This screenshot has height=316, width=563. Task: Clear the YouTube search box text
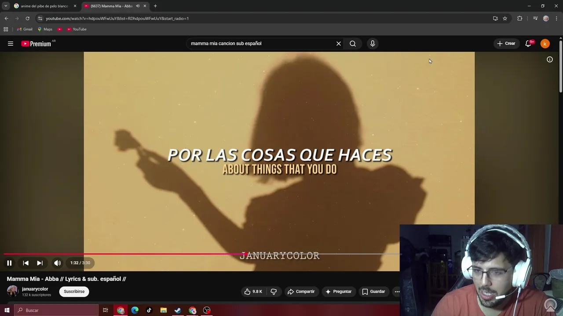point(339,43)
